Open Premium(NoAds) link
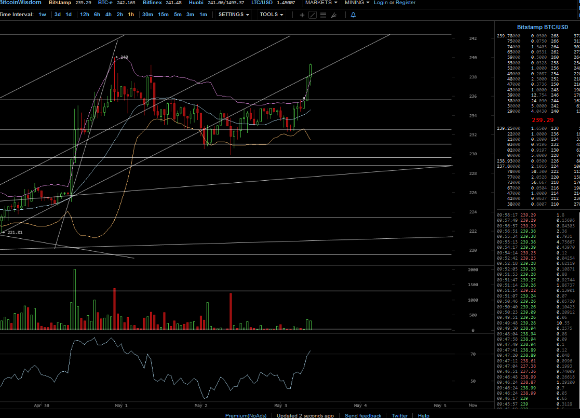Screen dimensions: 580x418 (x=246, y=415)
